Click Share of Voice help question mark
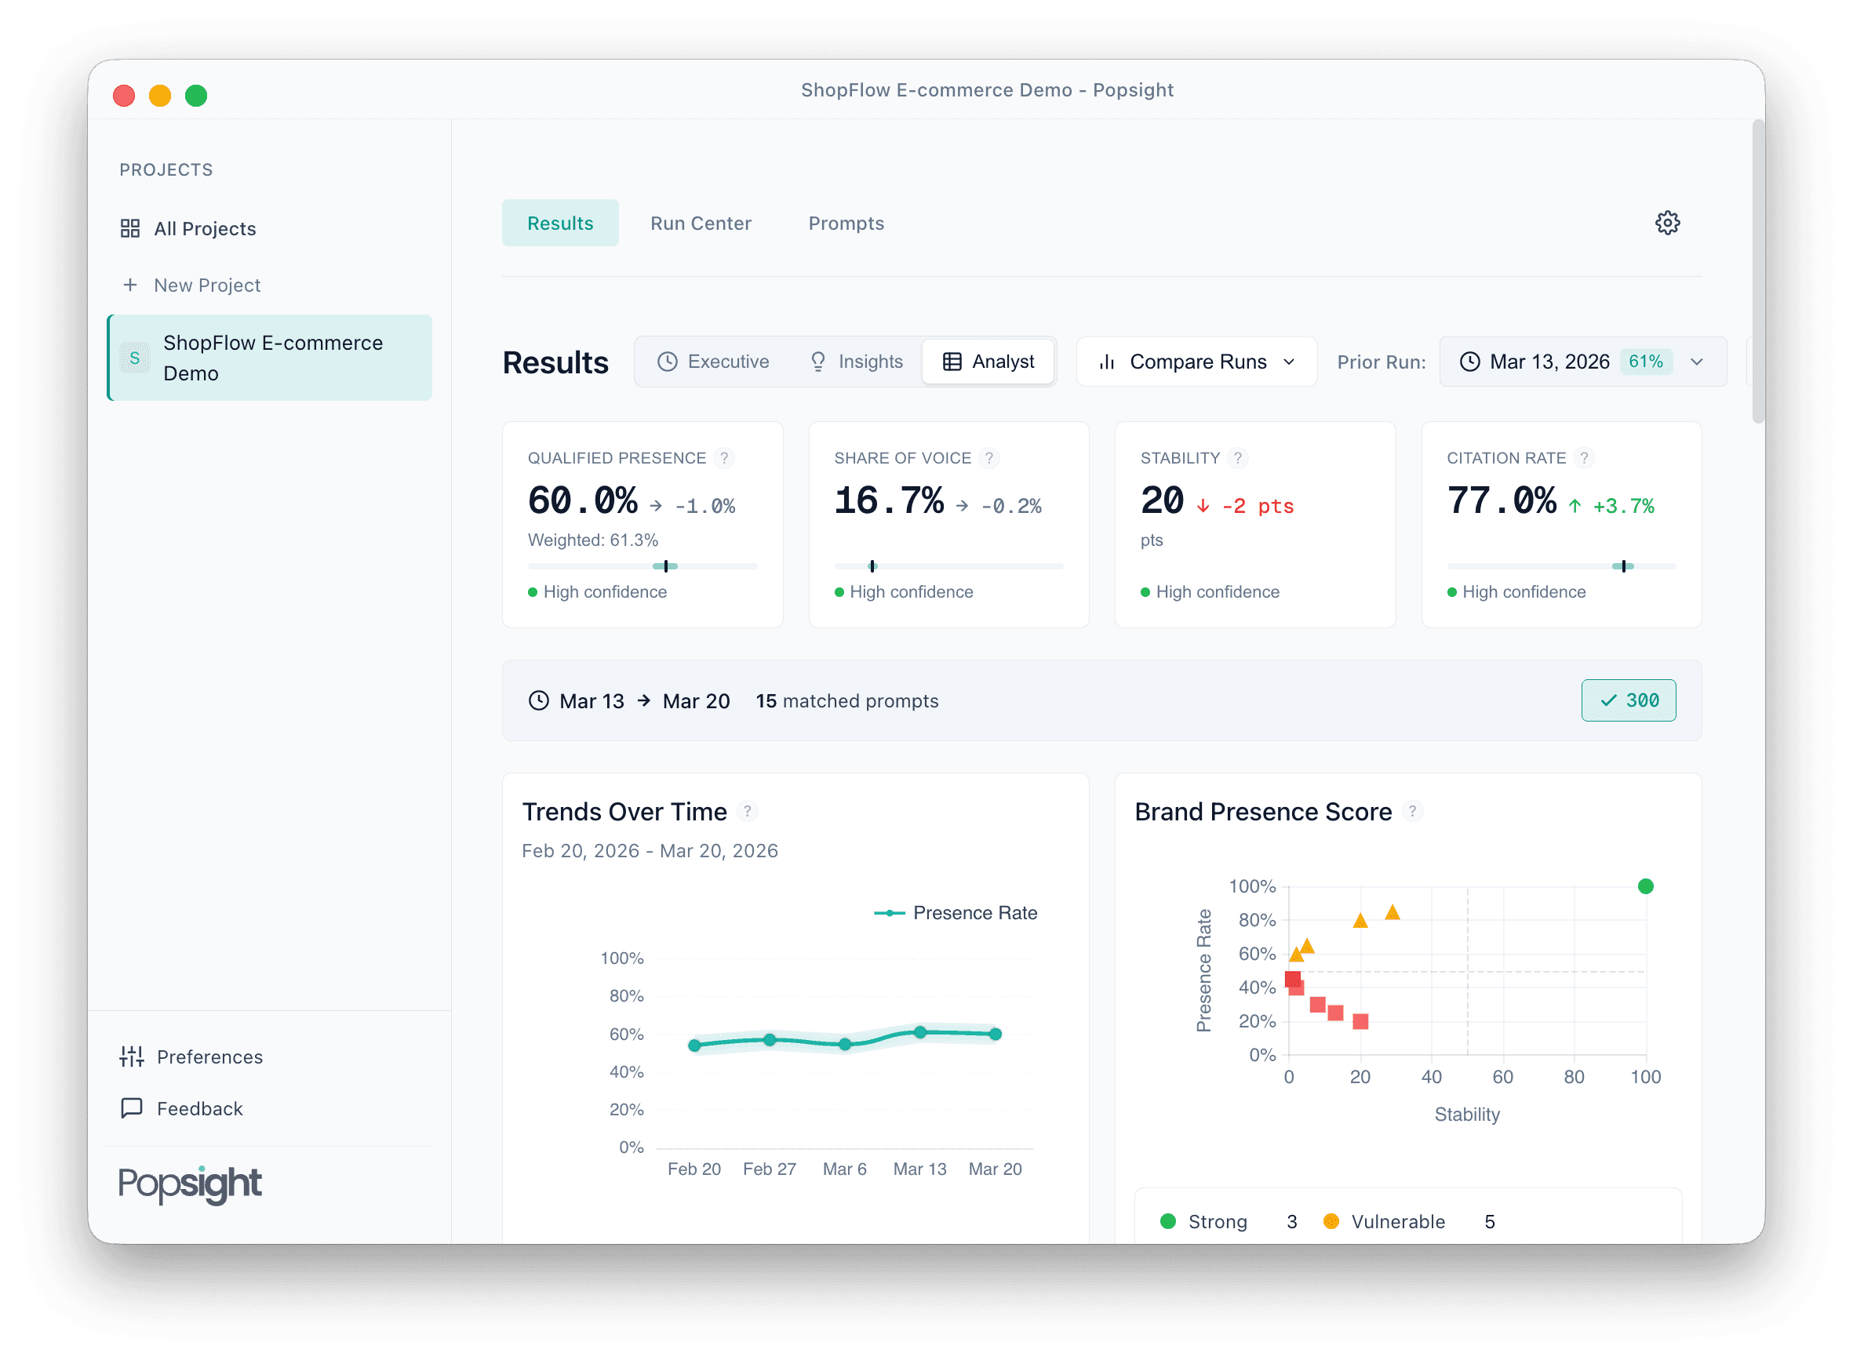This screenshot has width=1853, height=1360. [x=989, y=458]
